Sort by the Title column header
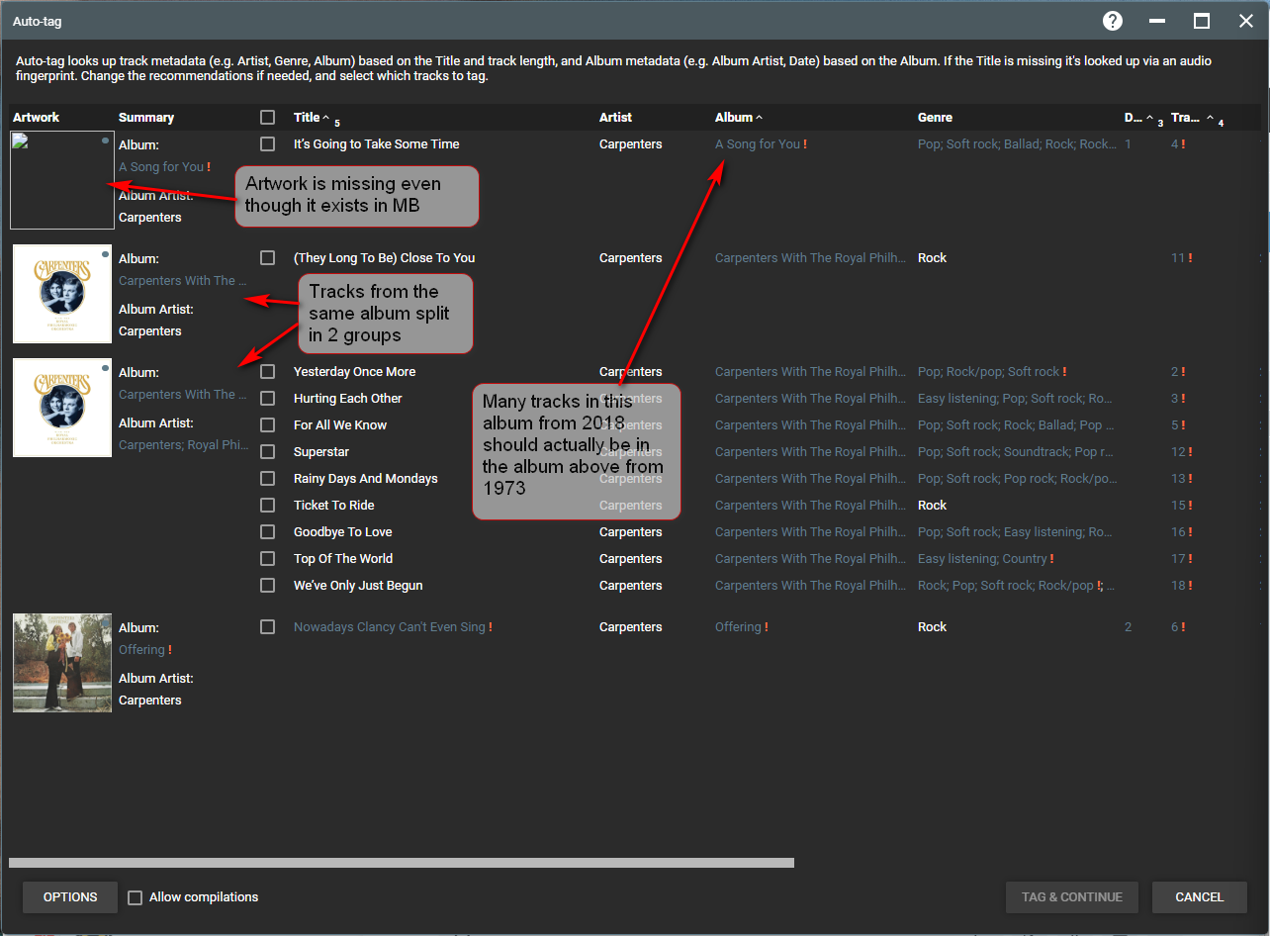The width and height of the screenshot is (1270, 936). [307, 118]
